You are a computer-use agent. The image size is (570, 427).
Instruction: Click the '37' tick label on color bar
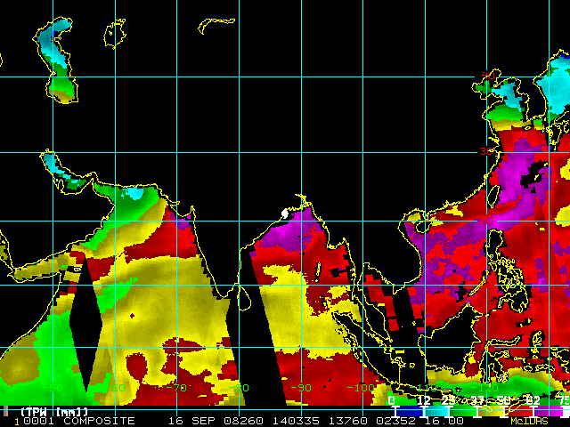(477, 400)
